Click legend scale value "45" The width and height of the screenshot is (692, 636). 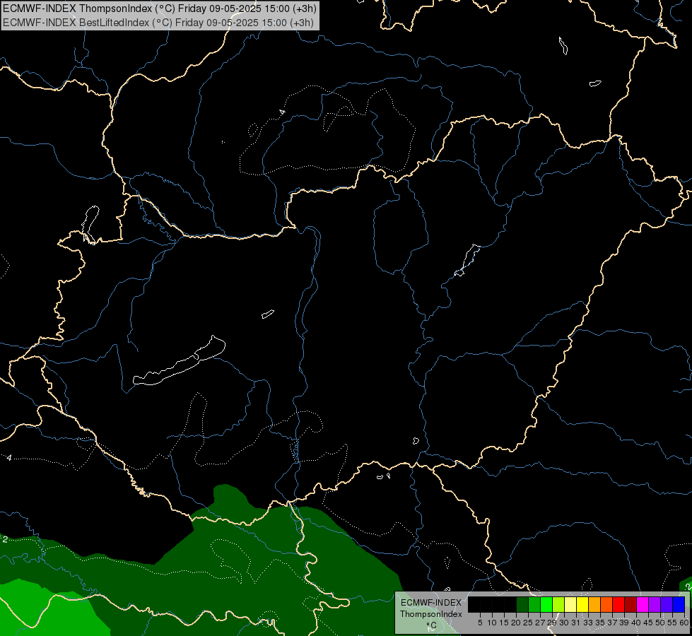click(648, 623)
